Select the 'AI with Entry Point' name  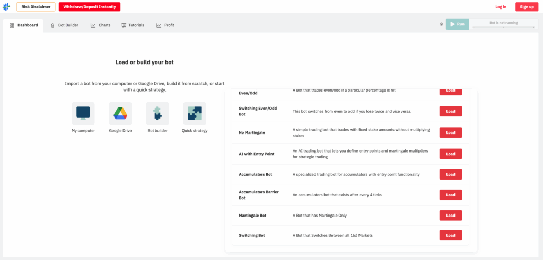pos(257,154)
